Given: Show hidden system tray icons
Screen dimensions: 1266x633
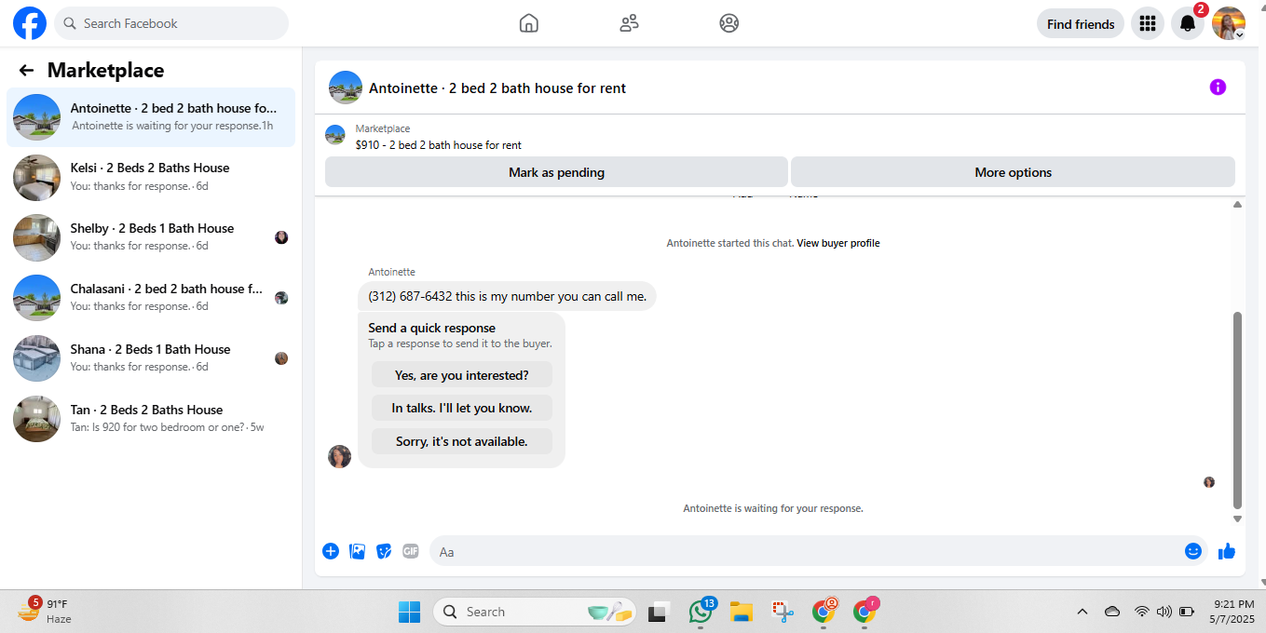Looking at the screenshot, I should click(1082, 612).
